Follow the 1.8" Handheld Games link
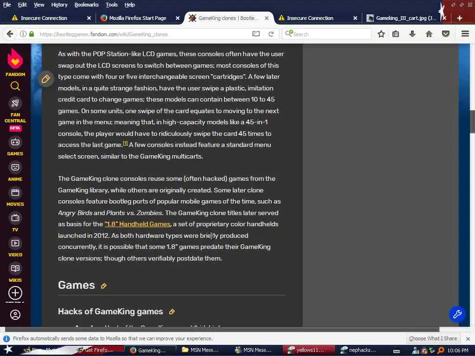Image resolution: width=475 pixels, height=356 pixels. pyautogui.click(x=138, y=224)
